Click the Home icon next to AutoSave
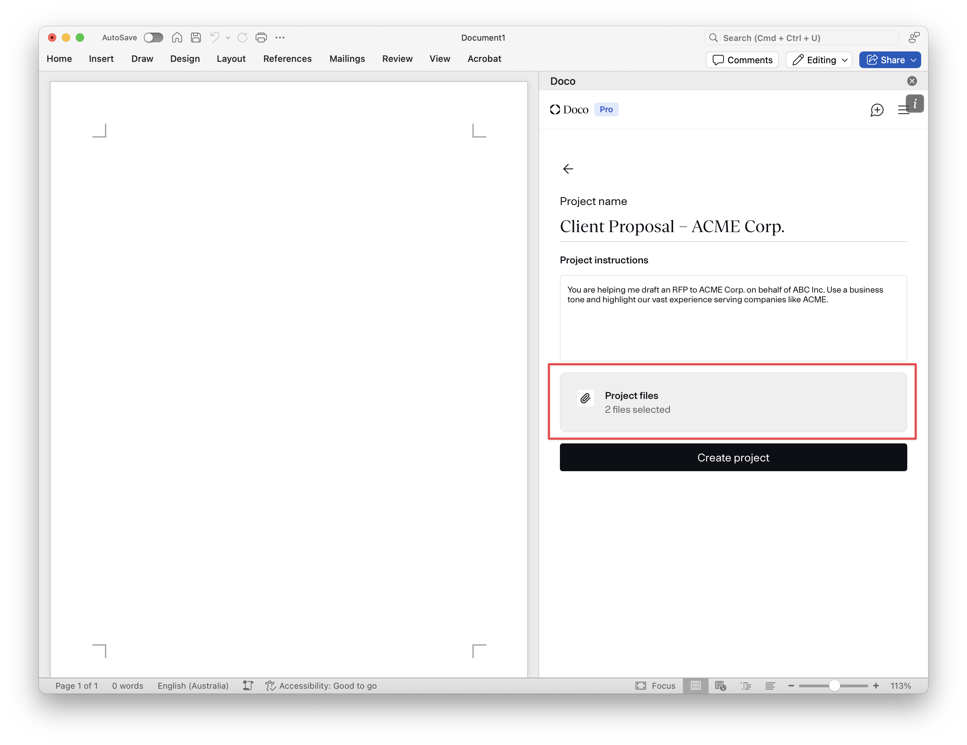The width and height of the screenshot is (967, 745). tap(177, 38)
